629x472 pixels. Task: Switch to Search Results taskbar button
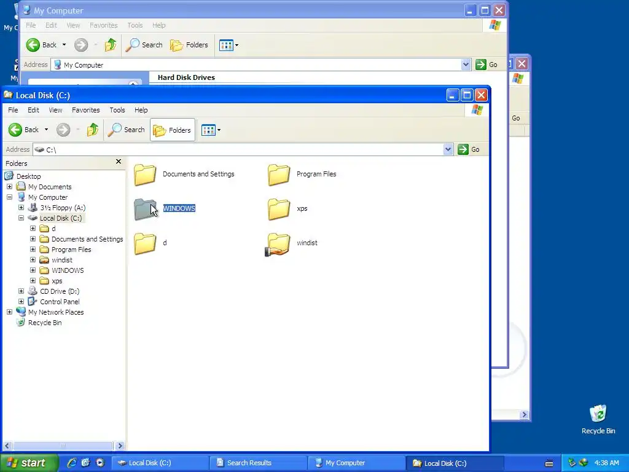coord(258,463)
